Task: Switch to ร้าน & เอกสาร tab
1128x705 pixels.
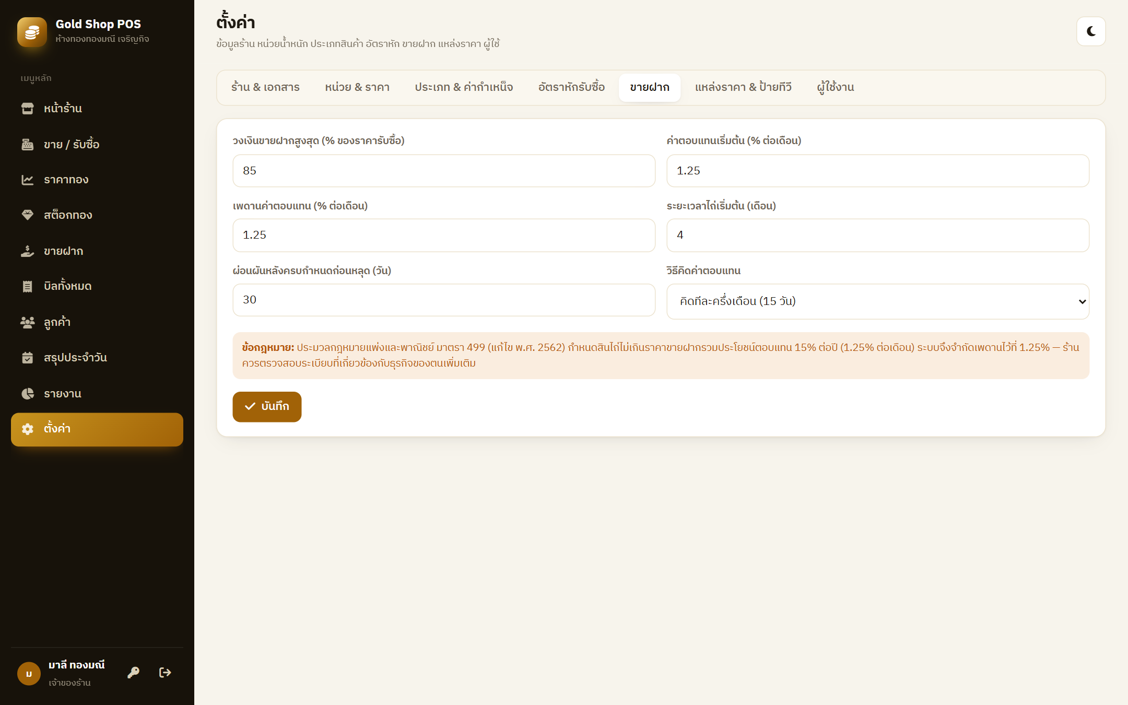Action: coord(265,87)
